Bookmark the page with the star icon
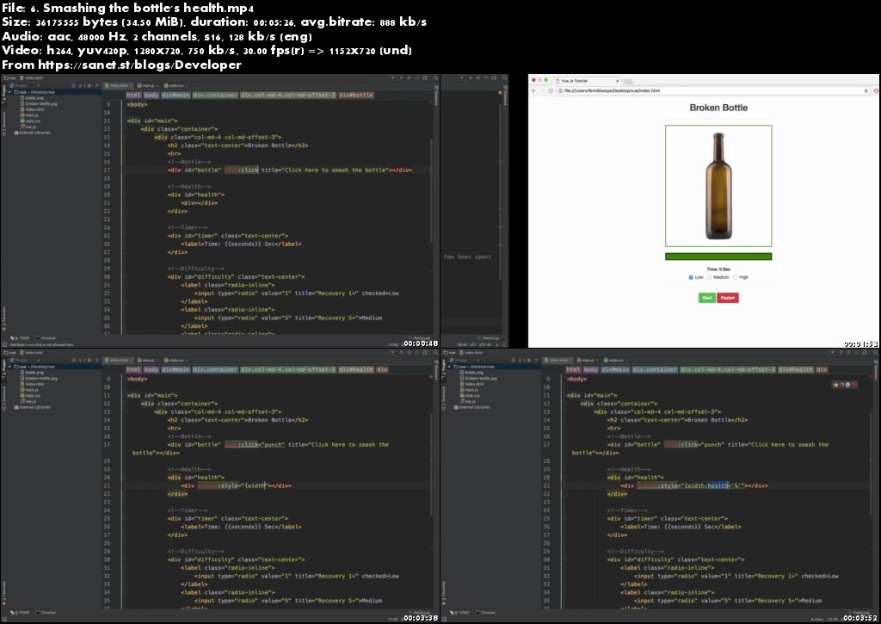 (866, 90)
